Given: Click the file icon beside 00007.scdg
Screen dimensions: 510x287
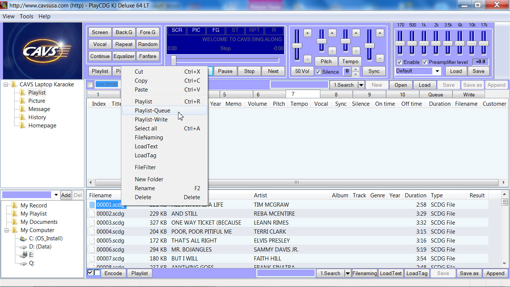Looking at the screenshot, I should coord(92,259).
